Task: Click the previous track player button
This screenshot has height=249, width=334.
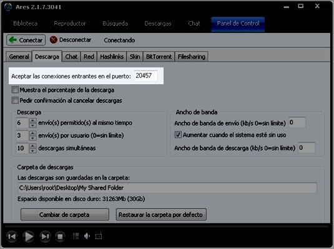Action: (12, 237)
